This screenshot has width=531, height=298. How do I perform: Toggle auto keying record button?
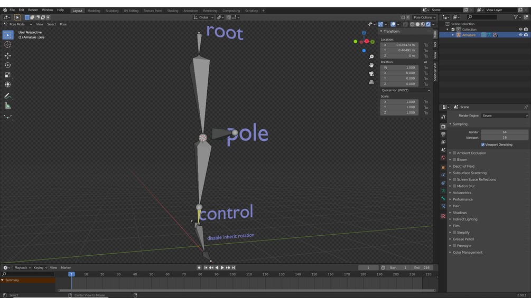(x=199, y=267)
